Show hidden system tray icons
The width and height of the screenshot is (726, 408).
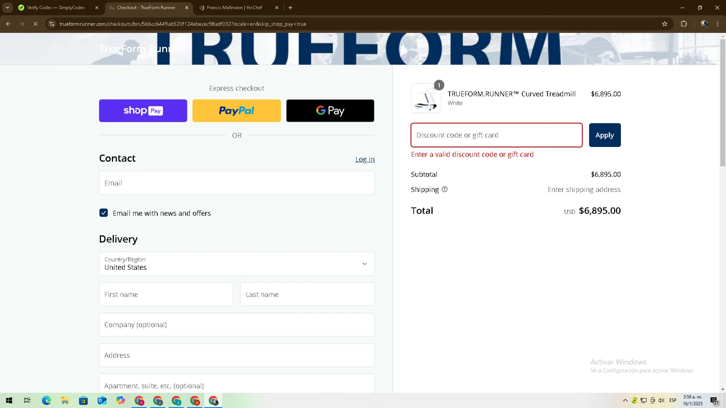click(x=625, y=400)
